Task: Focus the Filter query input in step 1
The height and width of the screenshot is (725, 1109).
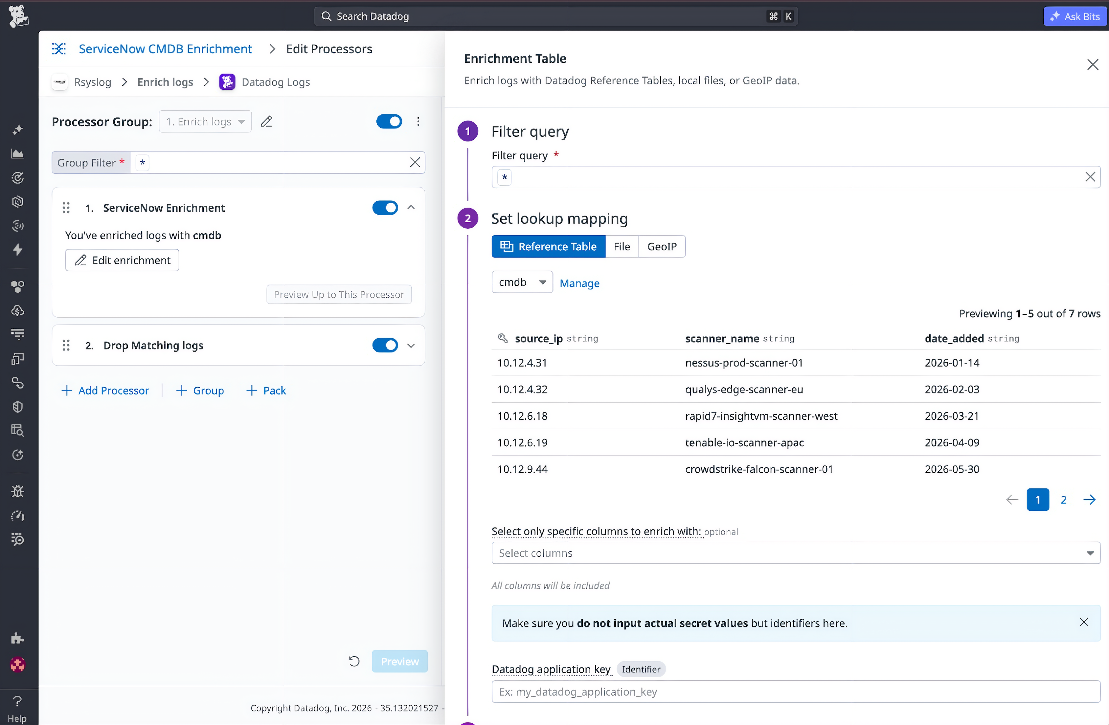Action: (x=796, y=177)
